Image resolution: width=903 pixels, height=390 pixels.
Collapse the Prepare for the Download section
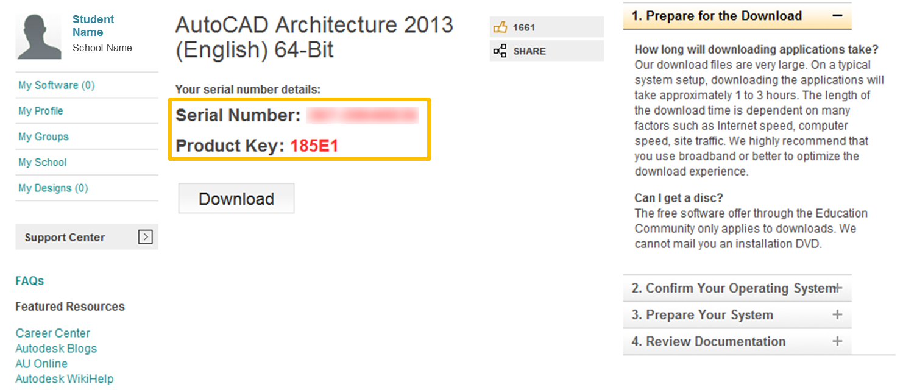(x=838, y=16)
